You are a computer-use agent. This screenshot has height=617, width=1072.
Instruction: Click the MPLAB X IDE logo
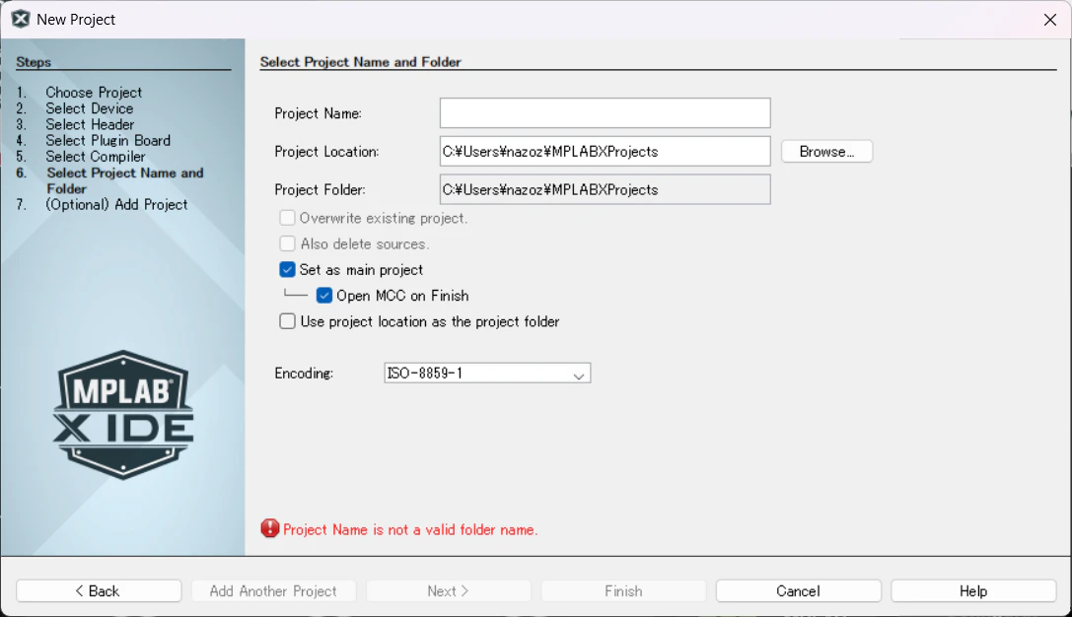coord(123,415)
